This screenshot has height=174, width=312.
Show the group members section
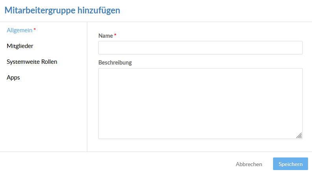[20, 46]
